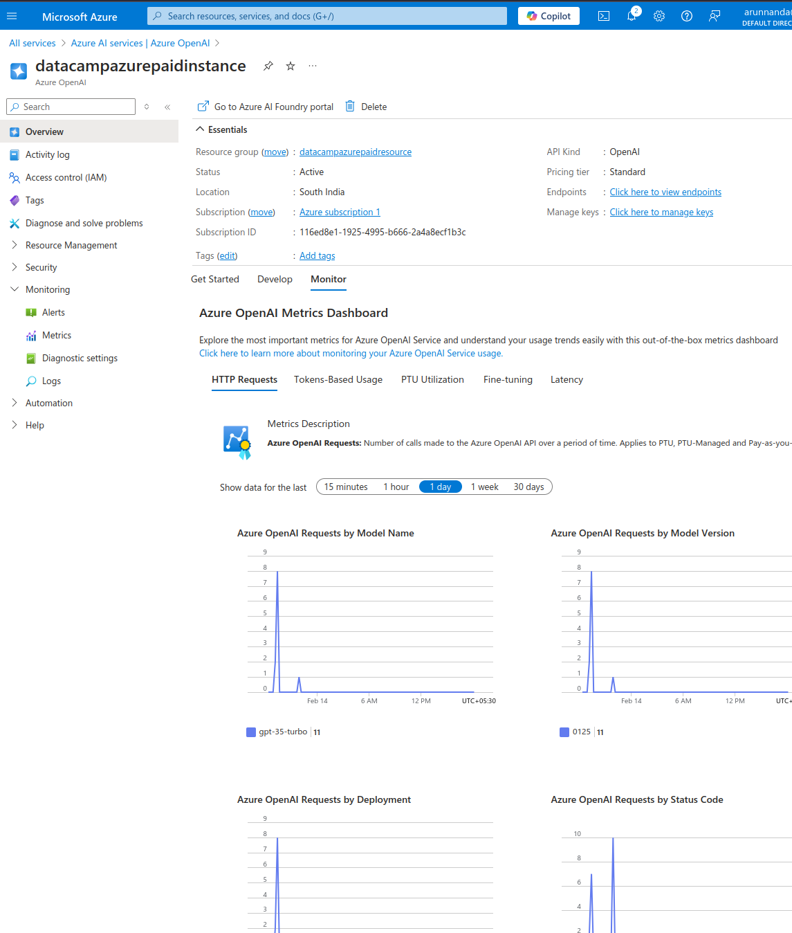Click the Diagnose and solve problems icon
This screenshot has width=792, height=933.
pos(15,223)
